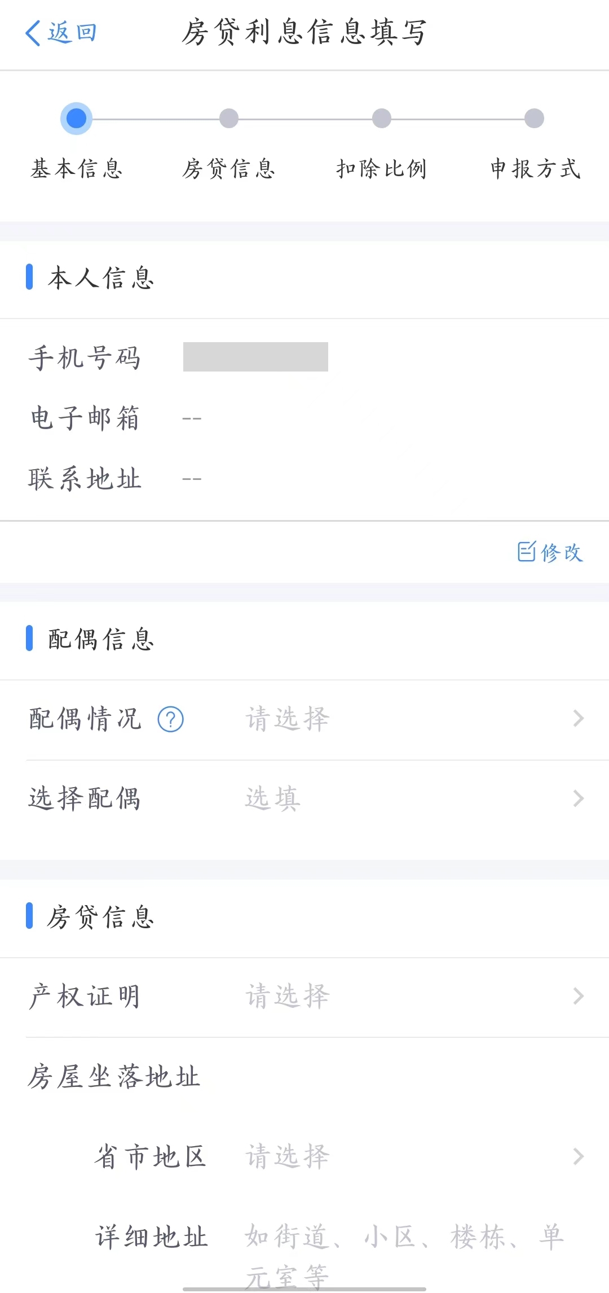Switch to the 房贷信息 step label
The image size is (609, 1293).
pyautogui.click(x=229, y=168)
